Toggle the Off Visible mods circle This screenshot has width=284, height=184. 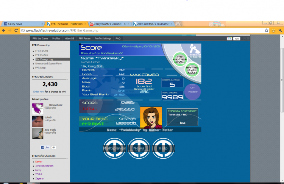192,92
